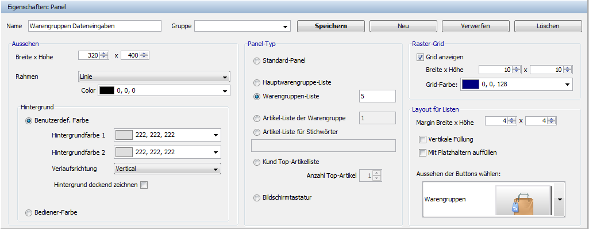Viewport: 589px width, 229px height.
Task: Click the Speichern button
Action: [x=331, y=26]
